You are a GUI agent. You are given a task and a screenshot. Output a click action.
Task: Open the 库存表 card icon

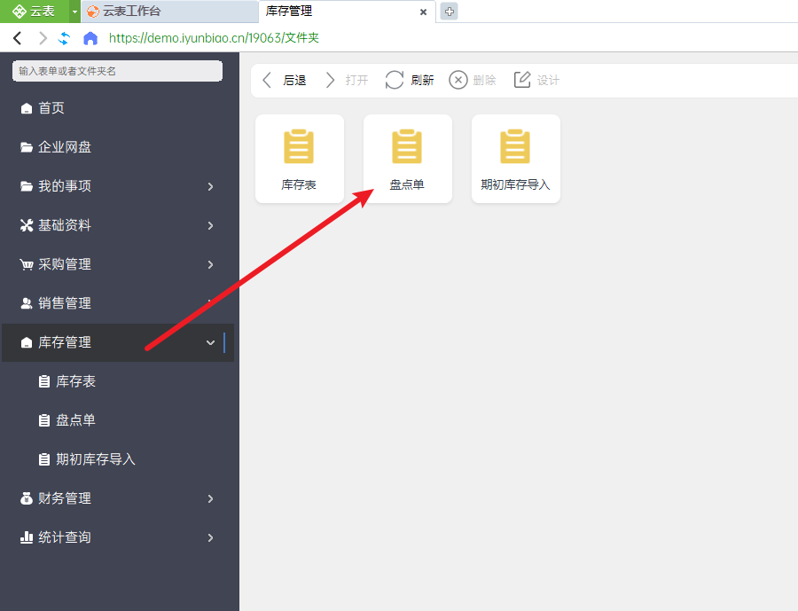coord(299,146)
